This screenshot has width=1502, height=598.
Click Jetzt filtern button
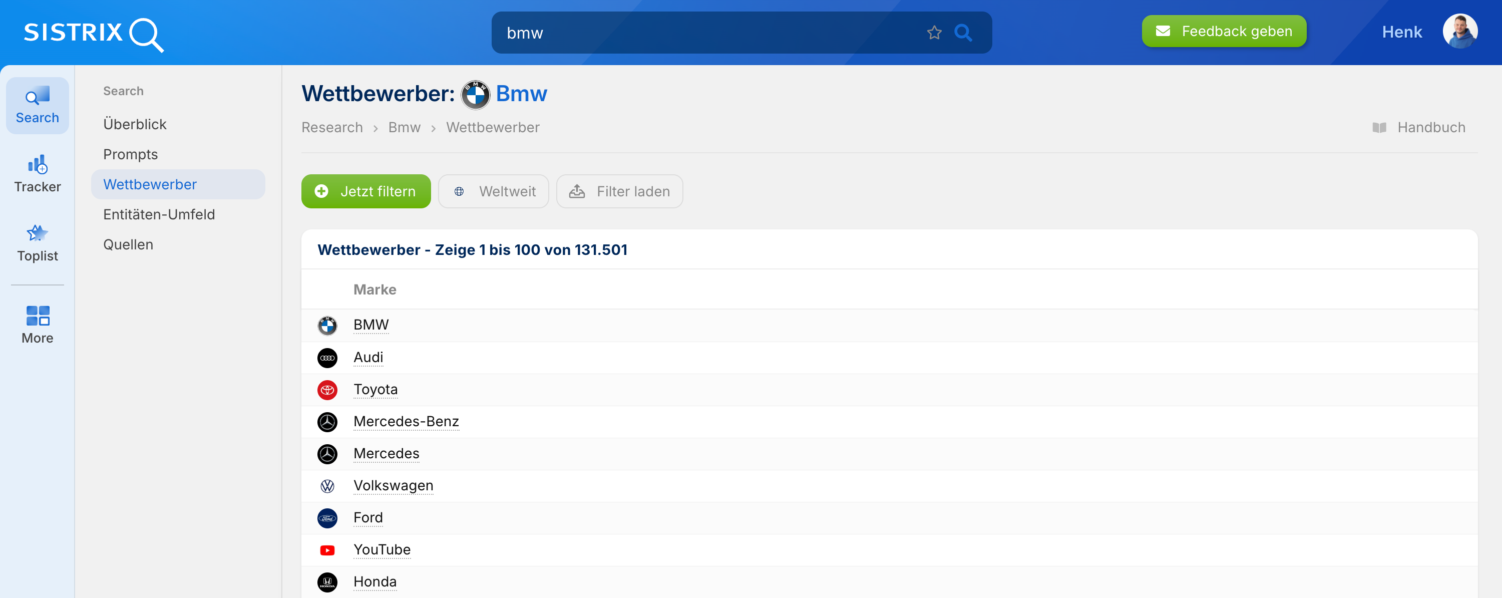click(x=365, y=191)
